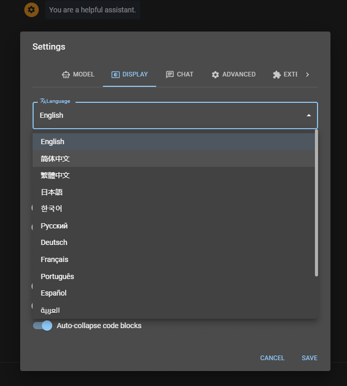The height and width of the screenshot is (386, 347).
Task: Select العربية language option
Action: point(174,310)
